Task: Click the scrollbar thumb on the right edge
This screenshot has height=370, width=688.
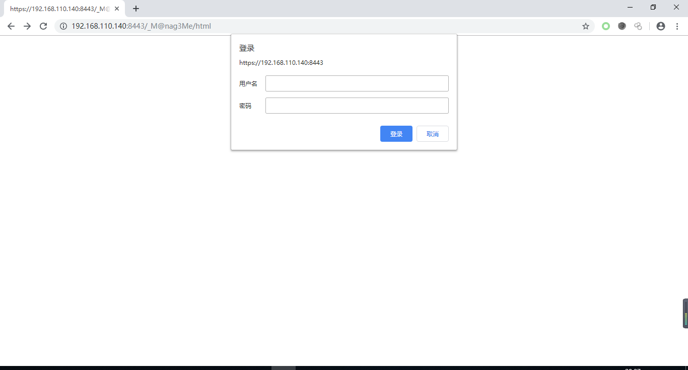Action: (x=685, y=313)
